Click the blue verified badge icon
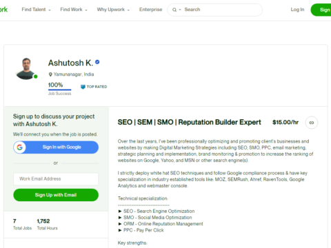 point(97,62)
